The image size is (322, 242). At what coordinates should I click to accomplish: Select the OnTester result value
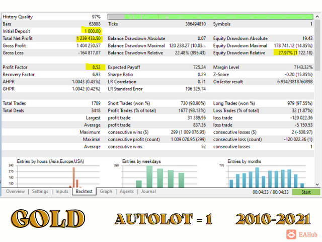(295, 82)
